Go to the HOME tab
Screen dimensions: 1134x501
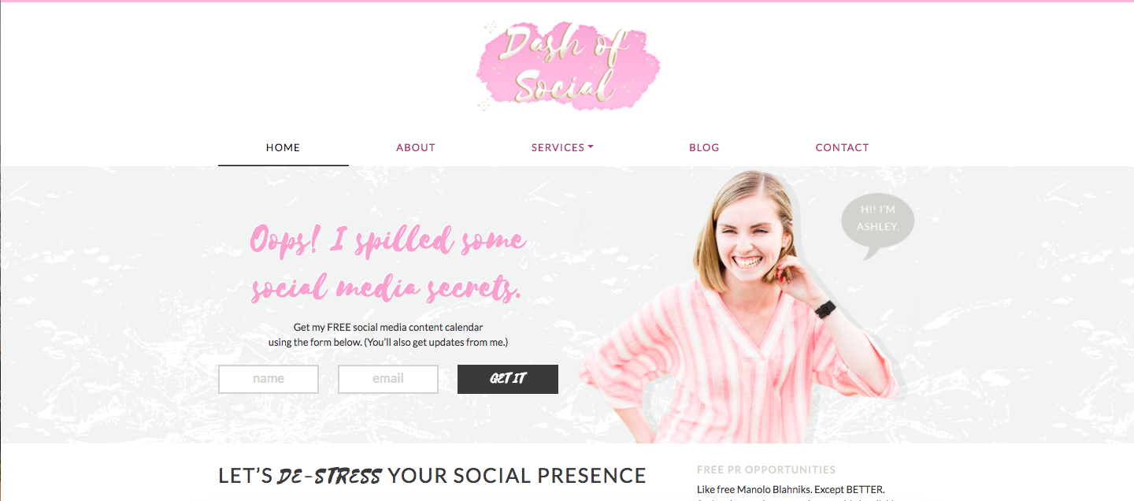[x=283, y=147]
